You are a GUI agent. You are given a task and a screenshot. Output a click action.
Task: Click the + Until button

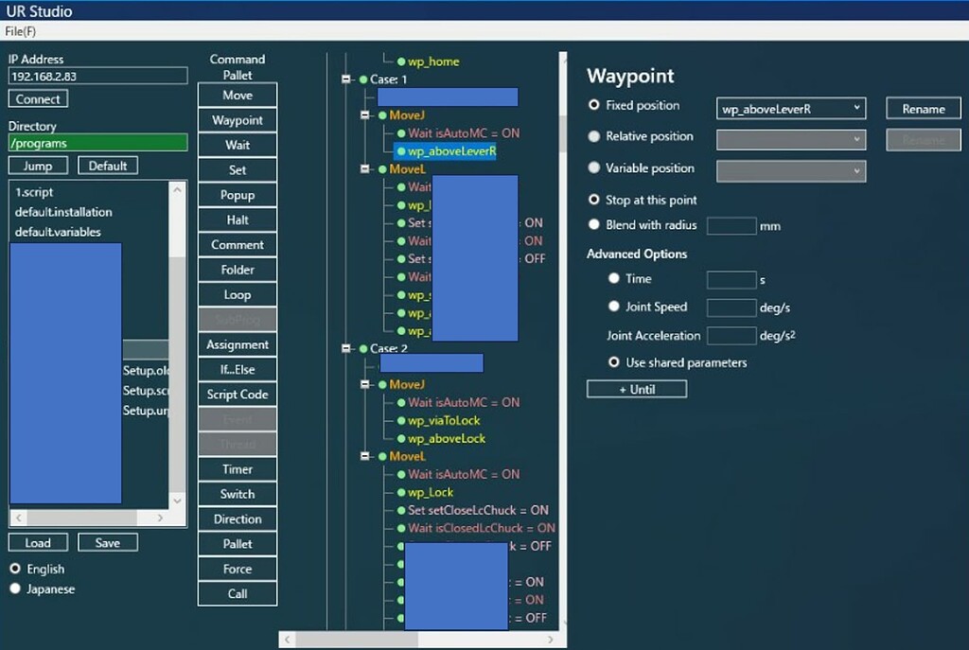point(637,389)
